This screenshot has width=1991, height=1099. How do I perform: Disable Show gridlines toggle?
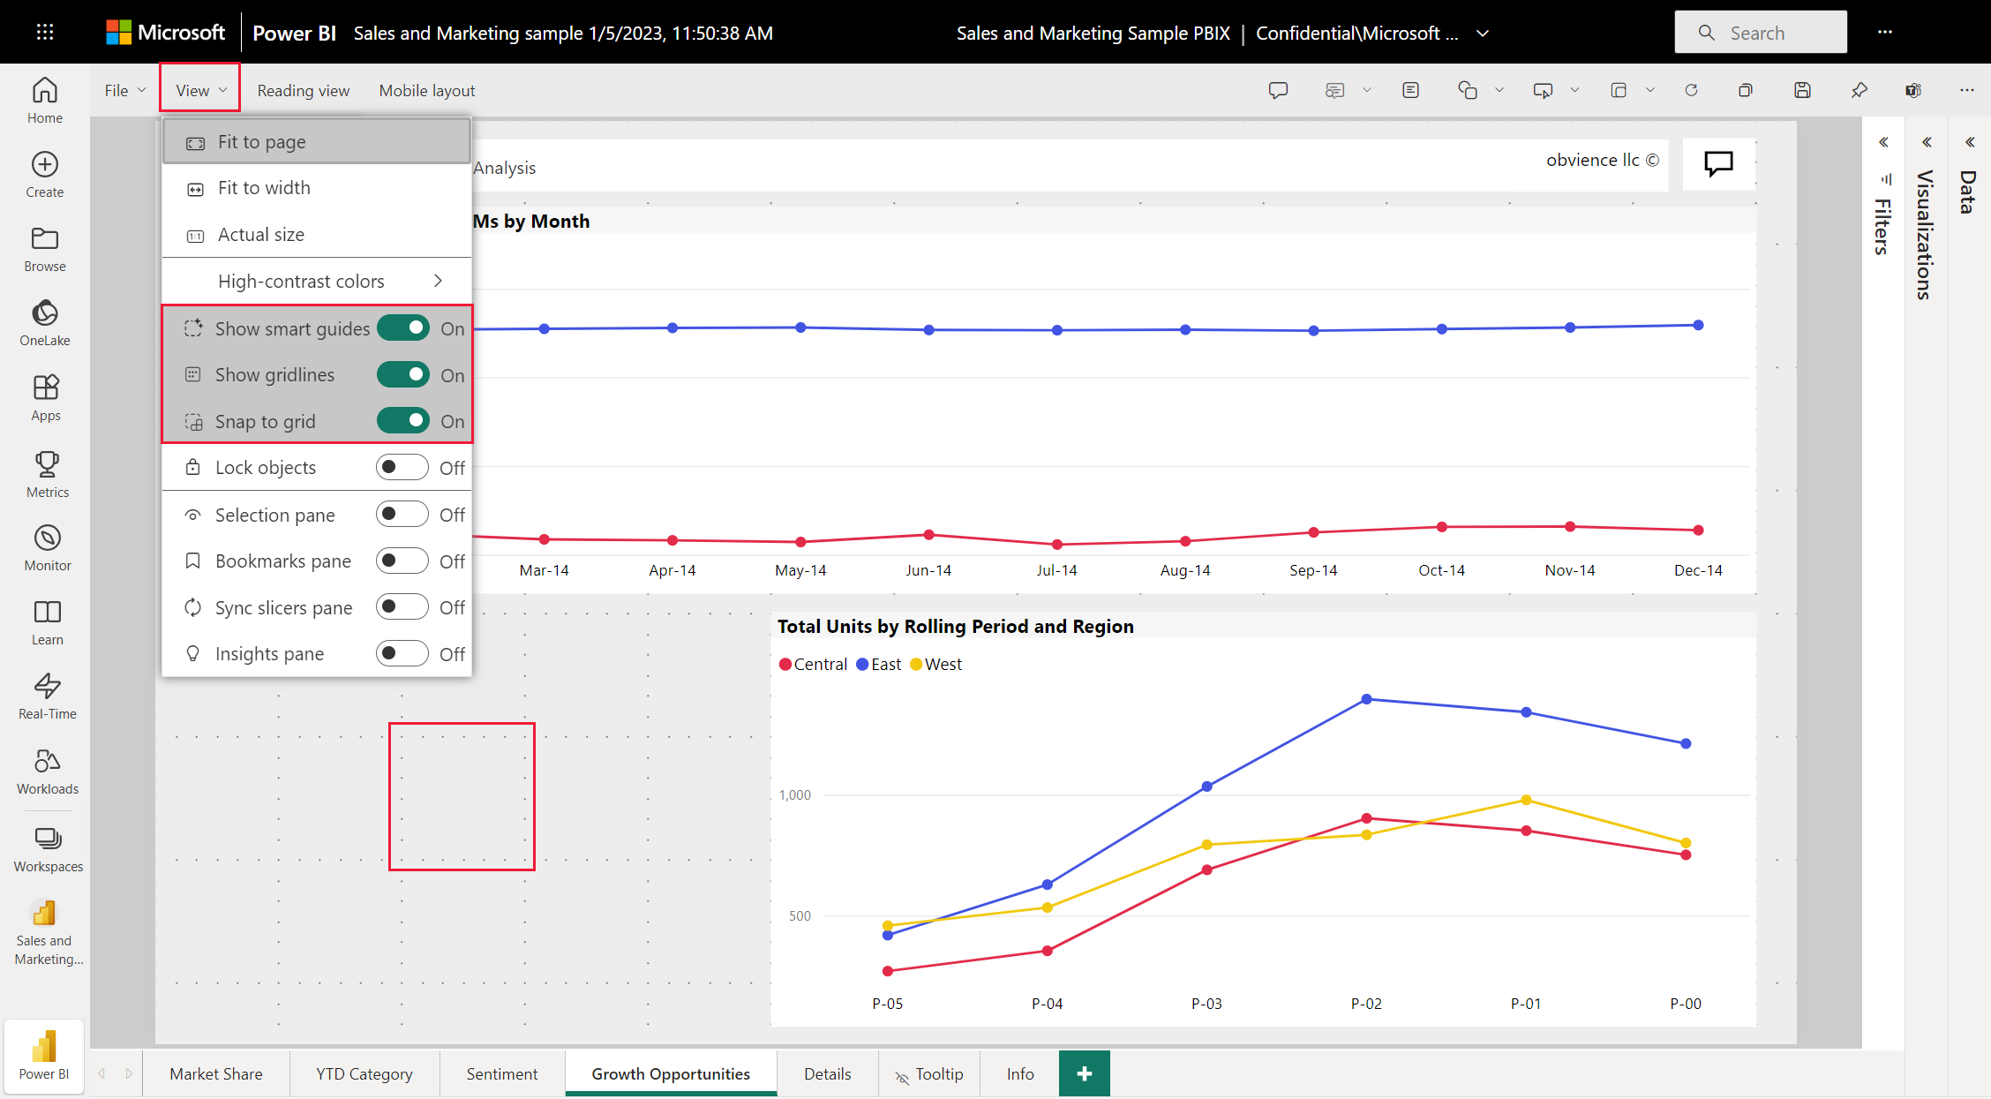tap(404, 375)
